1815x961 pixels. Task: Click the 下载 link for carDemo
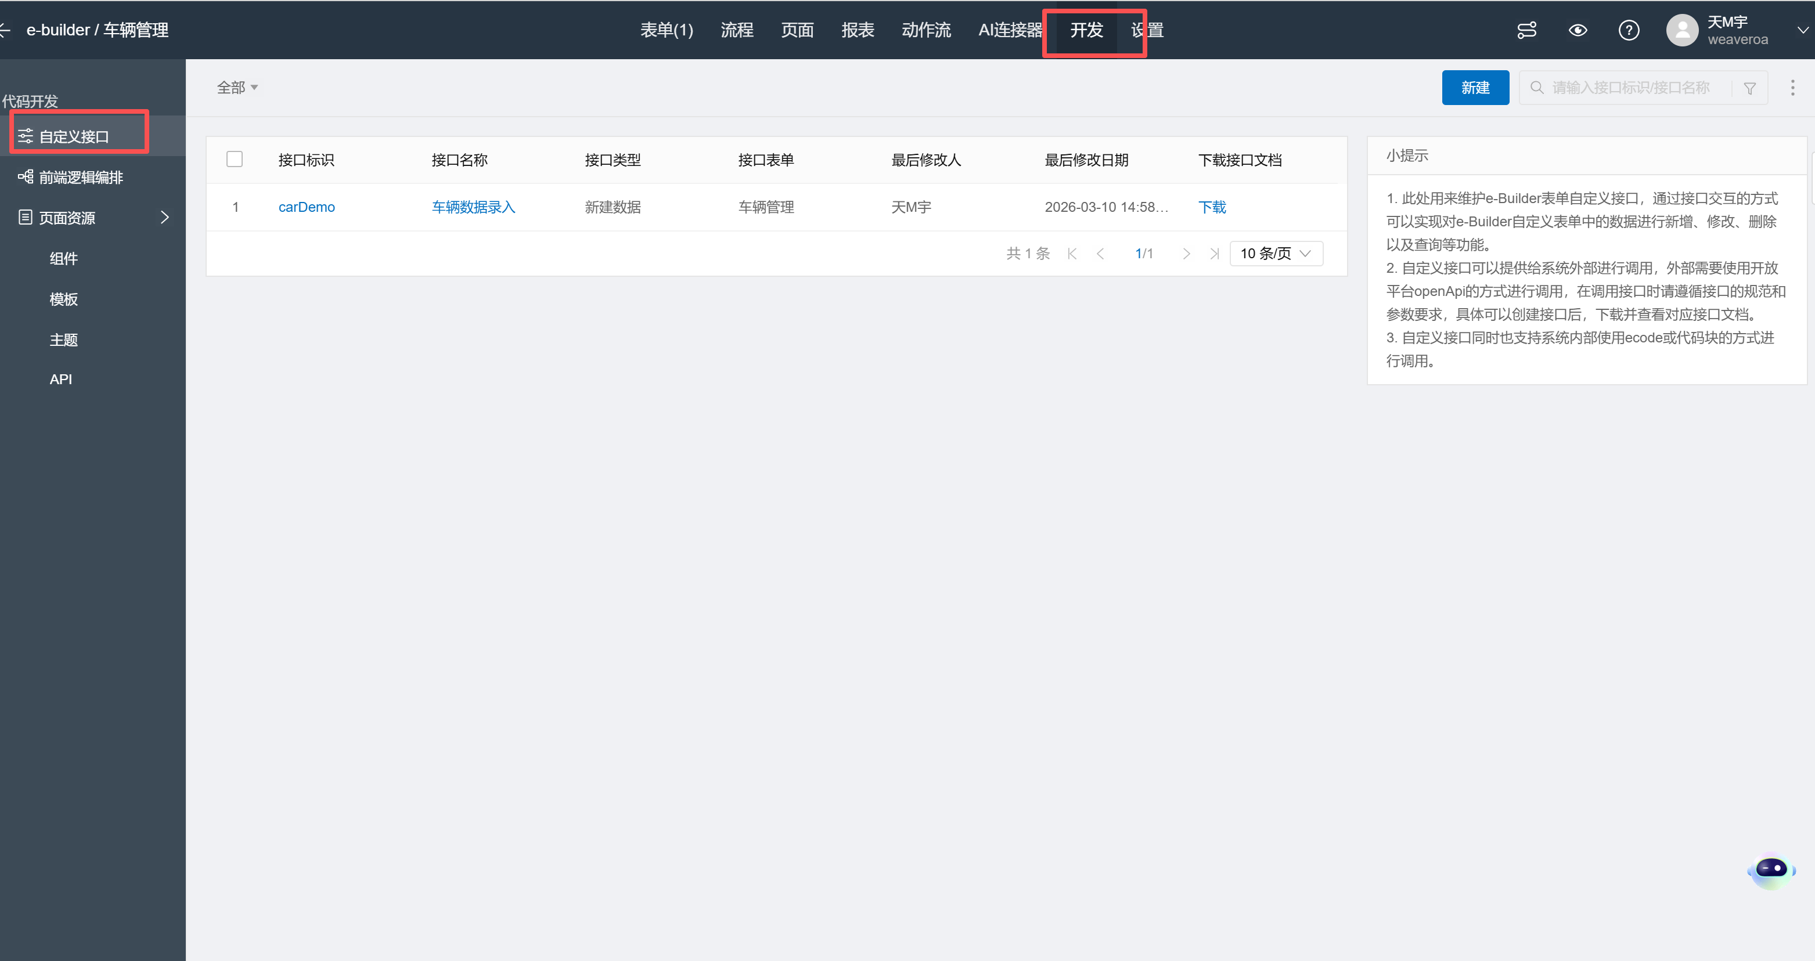tap(1212, 207)
